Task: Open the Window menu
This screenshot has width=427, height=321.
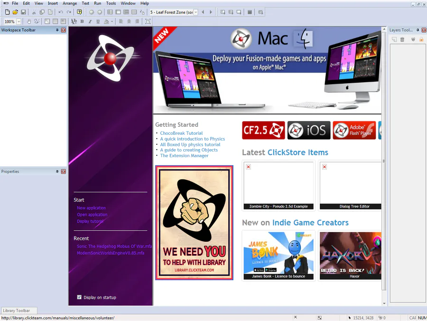Action: 128,3
